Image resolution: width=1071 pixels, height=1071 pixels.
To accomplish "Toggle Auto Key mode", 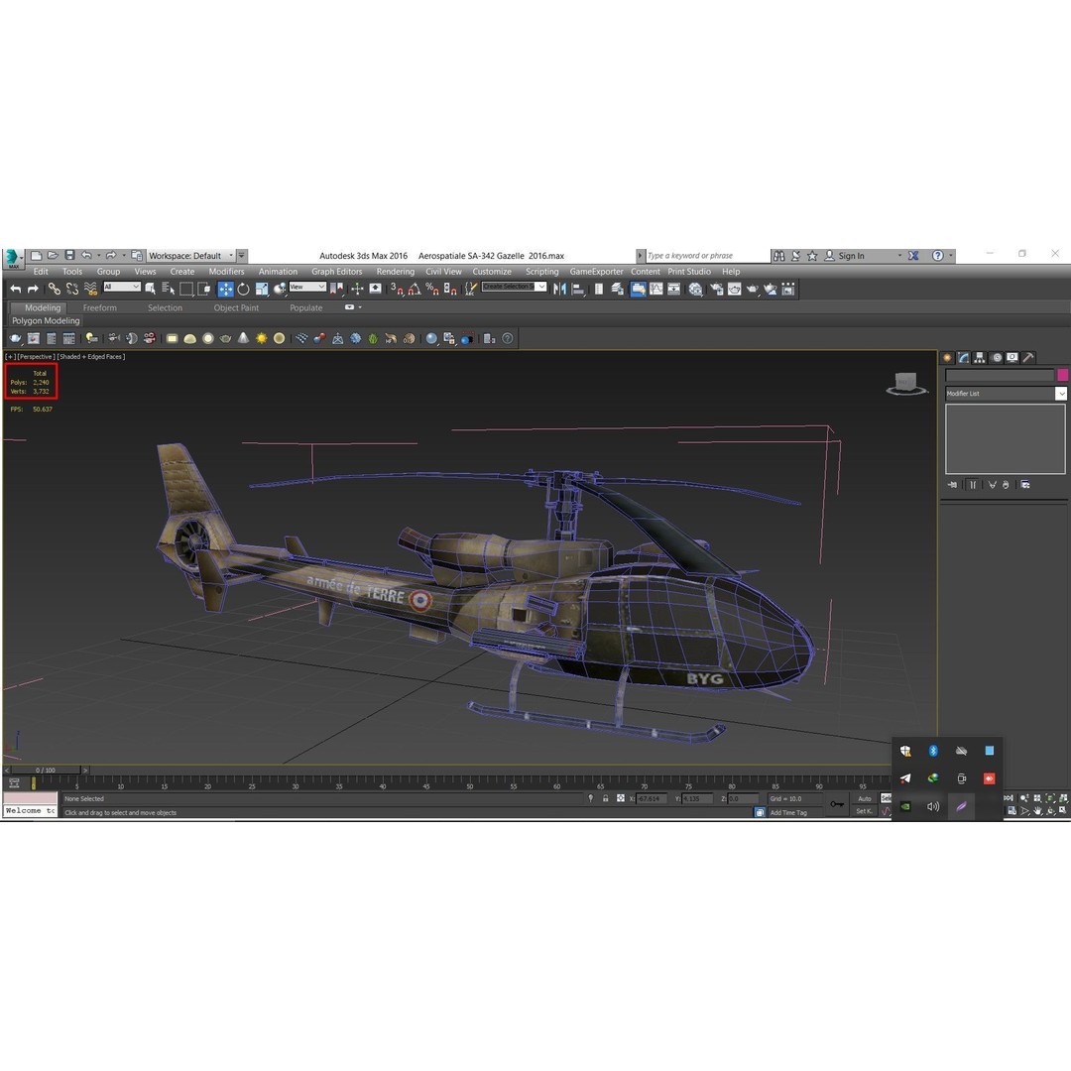I will (x=864, y=798).
